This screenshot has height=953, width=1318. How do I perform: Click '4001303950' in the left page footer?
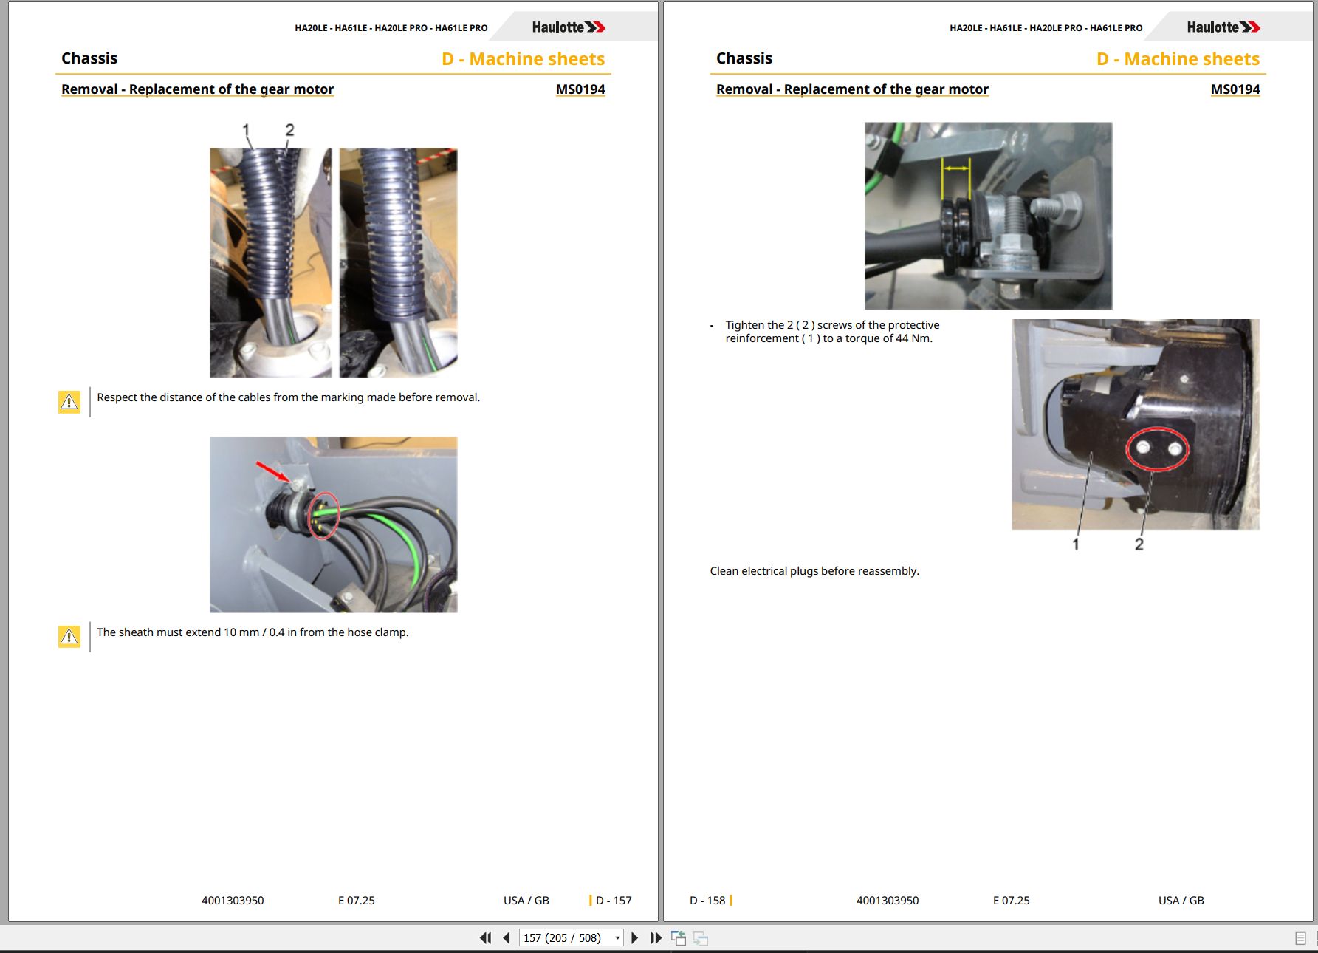tap(233, 901)
